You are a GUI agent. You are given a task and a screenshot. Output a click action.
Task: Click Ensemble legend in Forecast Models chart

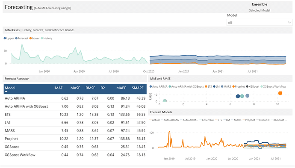pyautogui.click(x=206, y=120)
